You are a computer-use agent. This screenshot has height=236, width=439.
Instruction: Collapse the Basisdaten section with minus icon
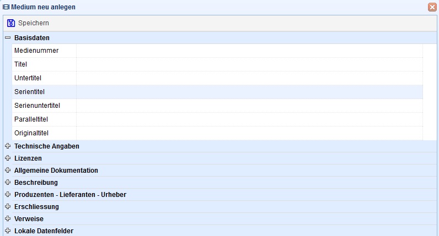(x=8, y=37)
